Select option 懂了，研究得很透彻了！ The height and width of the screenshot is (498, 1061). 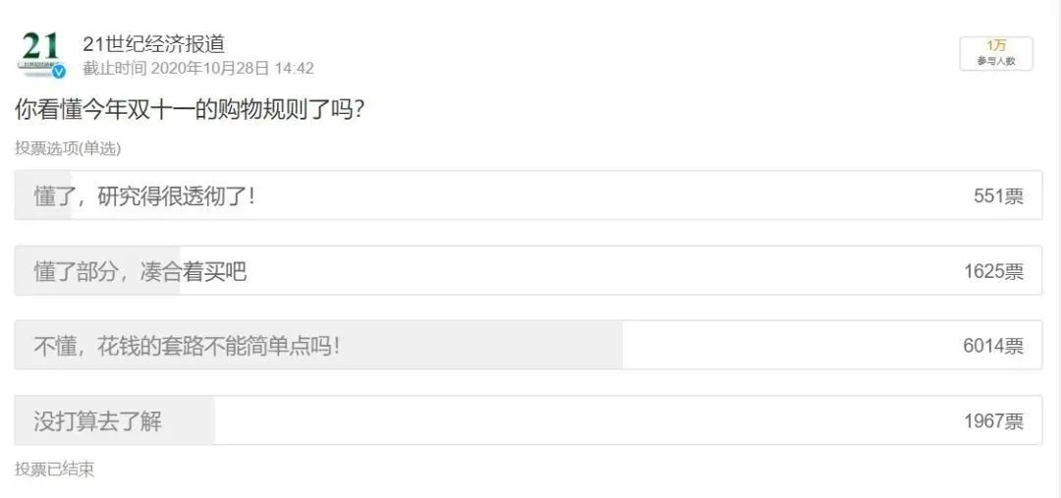point(144,195)
